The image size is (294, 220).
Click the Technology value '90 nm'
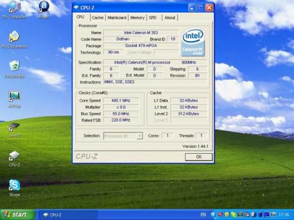pyautogui.click(x=113, y=52)
